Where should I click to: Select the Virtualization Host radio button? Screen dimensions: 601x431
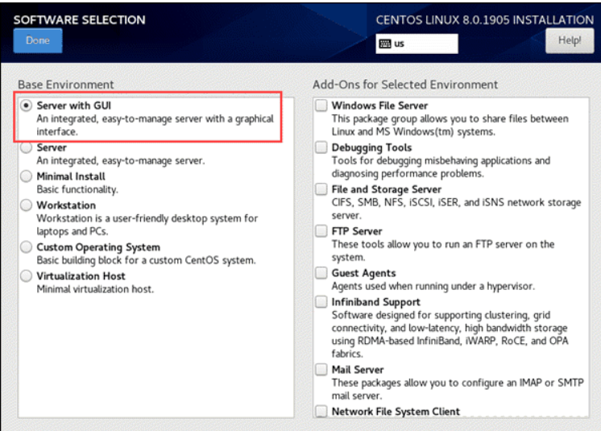point(26,276)
